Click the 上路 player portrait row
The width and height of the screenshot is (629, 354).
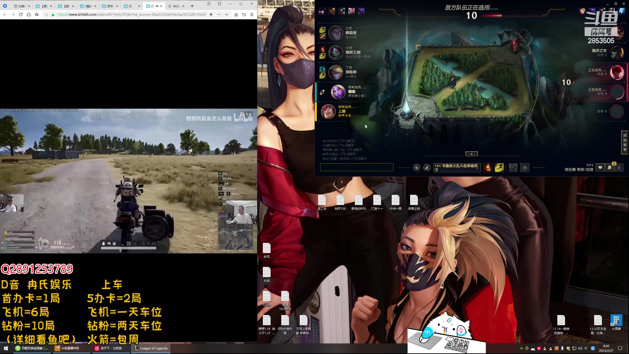(347, 111)
